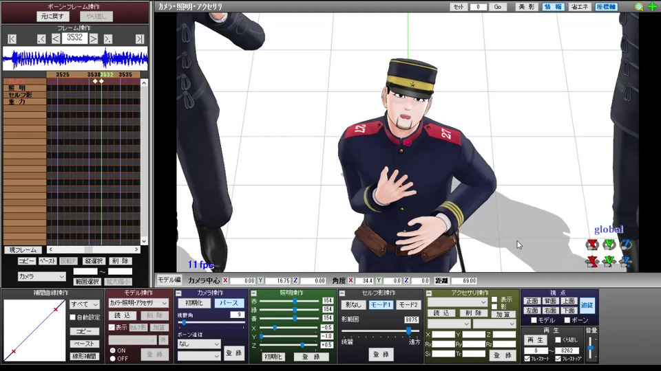Open the カメラ・照明・アクセサリ model dropdown
661x371 pixels.
(x=138, y=303)
